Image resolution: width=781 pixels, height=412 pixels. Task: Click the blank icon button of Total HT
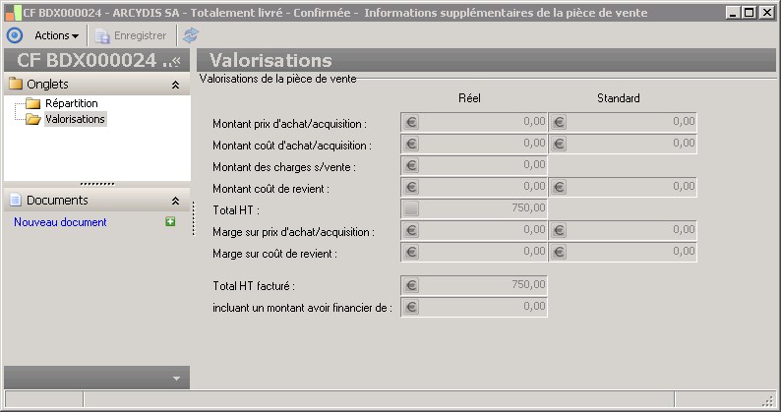pos(411,208)
